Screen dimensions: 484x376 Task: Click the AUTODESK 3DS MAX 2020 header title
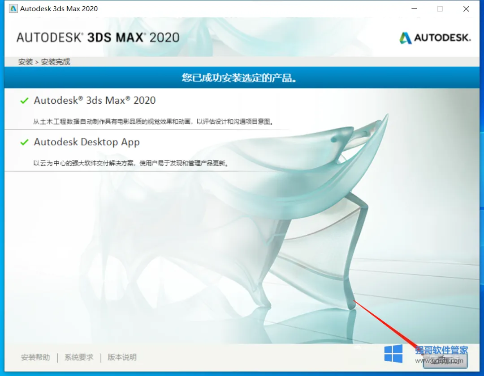98,38
